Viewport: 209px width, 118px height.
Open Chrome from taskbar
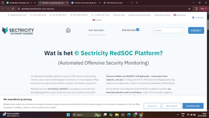[141, 115]
